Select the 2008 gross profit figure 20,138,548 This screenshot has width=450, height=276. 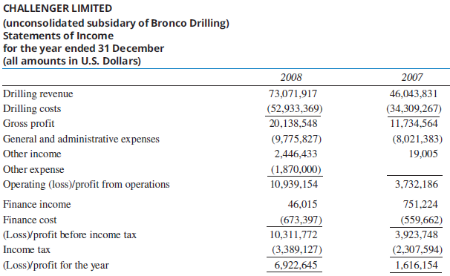point(293,123)
